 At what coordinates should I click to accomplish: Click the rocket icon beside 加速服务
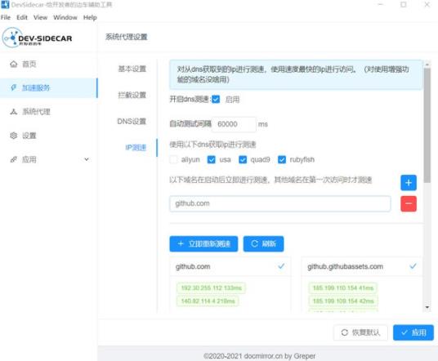(13, 88)
